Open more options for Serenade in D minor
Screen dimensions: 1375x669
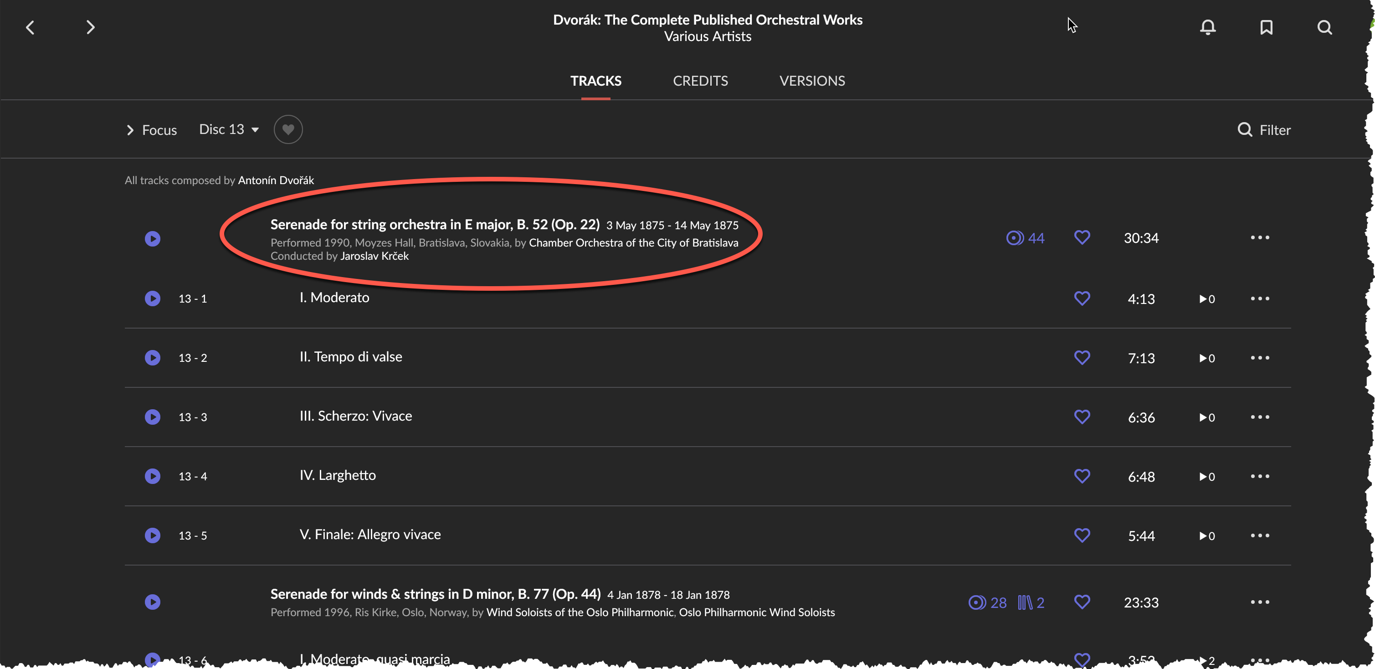[1260, 602]
